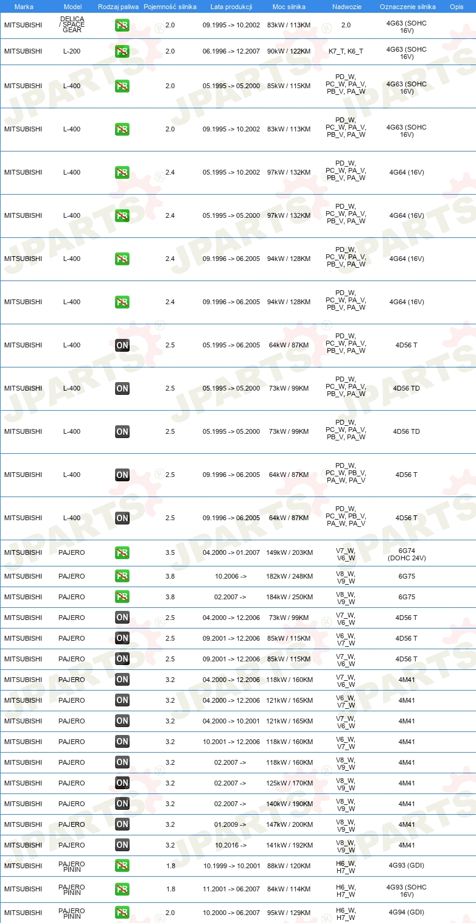Viewport: 476px width, 923px height.
Task: Click the 'Moc silnika' column header
Action: [x=289, y=6]
